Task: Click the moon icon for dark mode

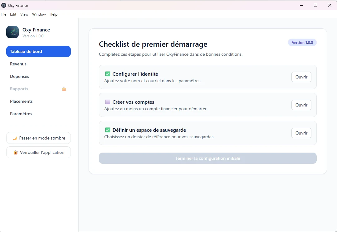Action: (x=15, y=138)
